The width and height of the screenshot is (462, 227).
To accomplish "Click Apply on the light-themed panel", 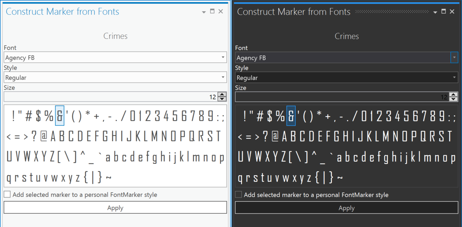I will coord(115,207).
